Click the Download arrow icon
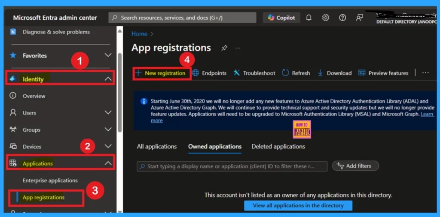440x217 pixels. click(320, 73)
